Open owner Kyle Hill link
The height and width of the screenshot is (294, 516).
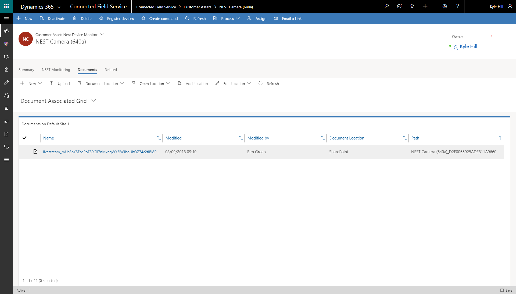(x=468, y=46)
